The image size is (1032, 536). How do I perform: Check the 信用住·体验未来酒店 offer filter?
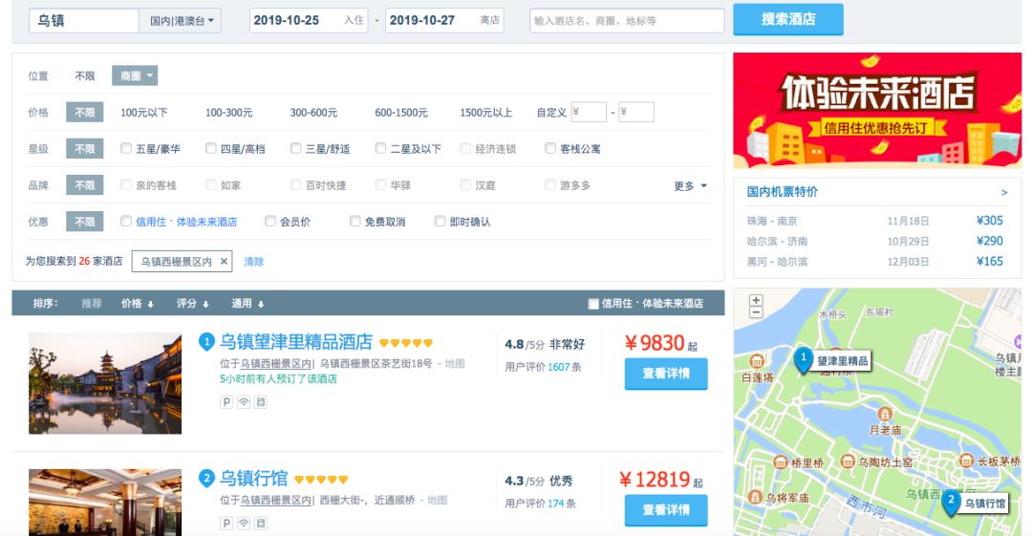126,221
